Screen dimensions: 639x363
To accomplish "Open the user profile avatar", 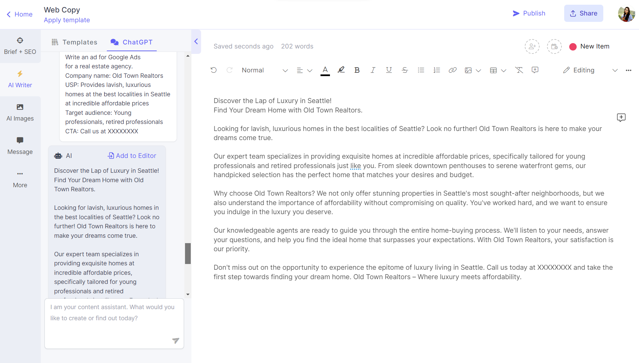I will pyautogui.click(x=627, y=14).
